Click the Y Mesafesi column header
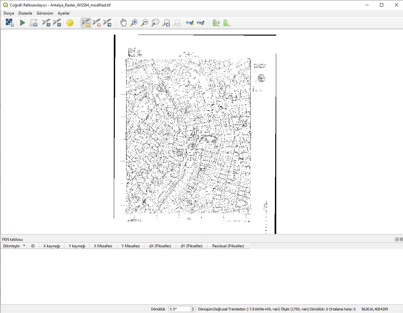 (131, 246)
